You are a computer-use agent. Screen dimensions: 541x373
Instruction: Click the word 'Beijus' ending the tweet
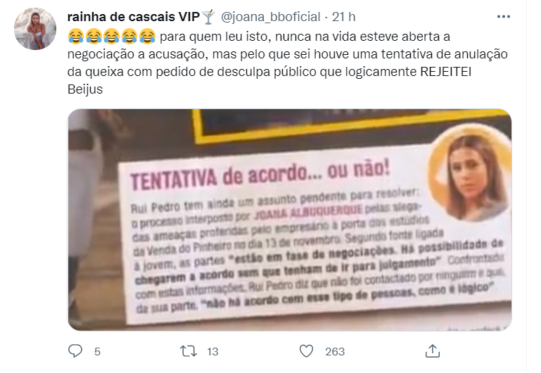click(85, 89)
